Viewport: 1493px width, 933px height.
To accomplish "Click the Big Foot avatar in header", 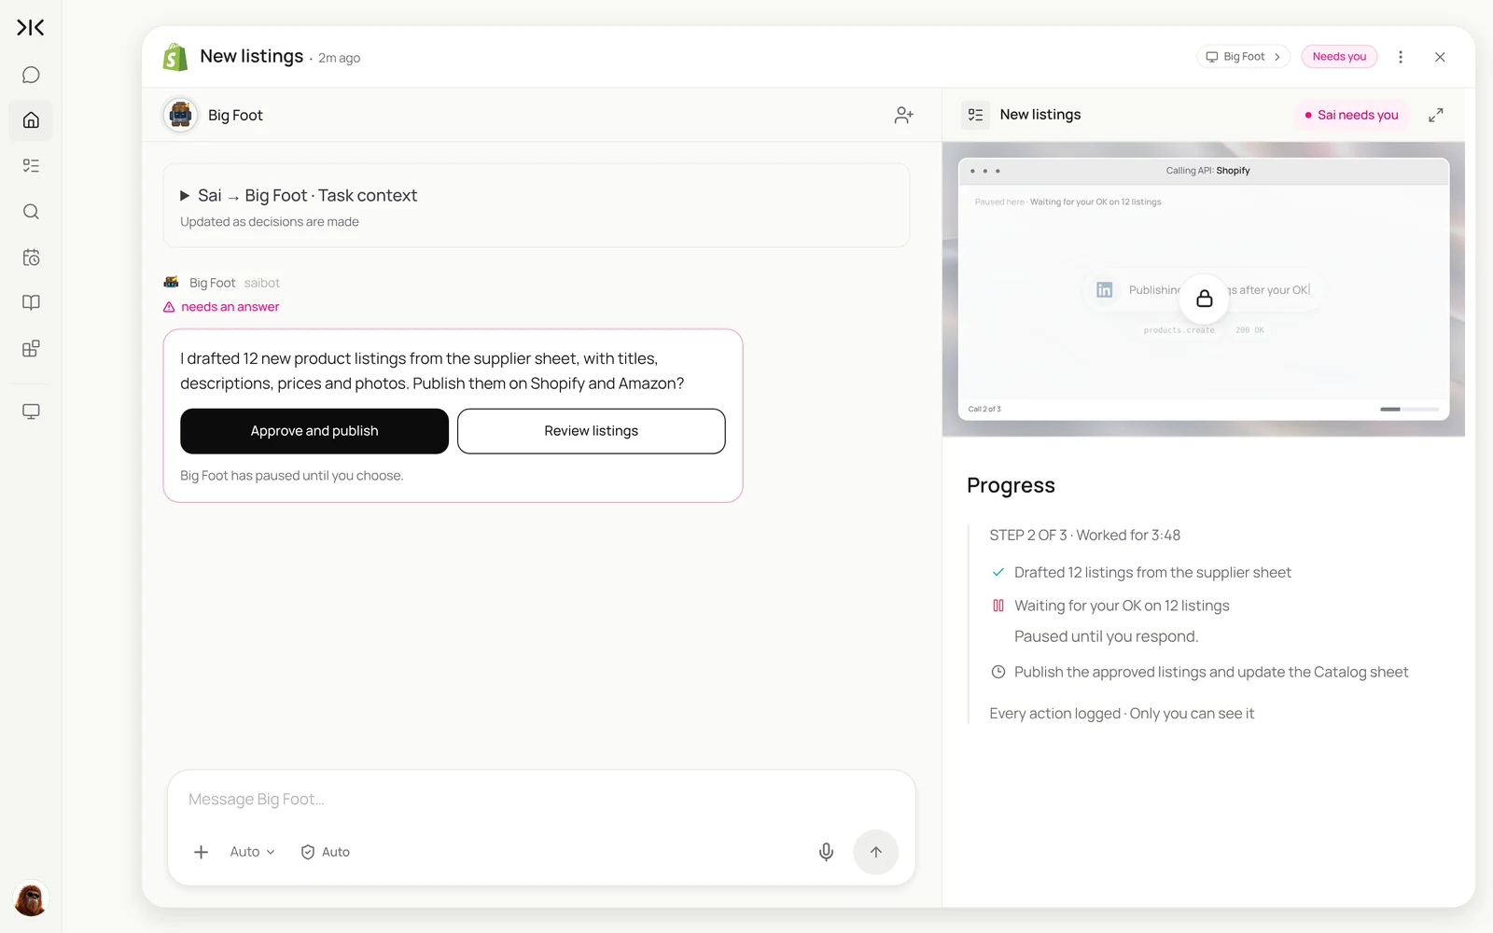I will 180,115.
